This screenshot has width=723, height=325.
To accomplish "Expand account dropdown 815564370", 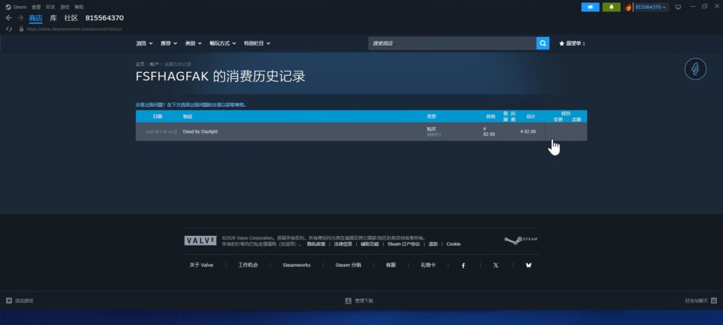I will tap(651, 7).
